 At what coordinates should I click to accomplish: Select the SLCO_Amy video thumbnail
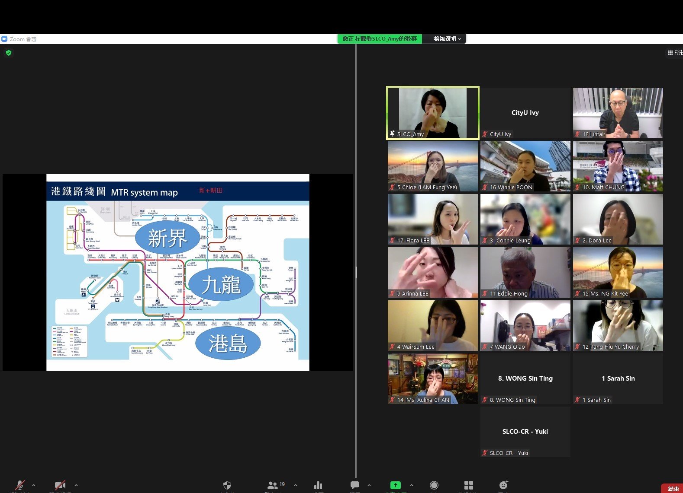pyautogui.click(x=433, y=113)
